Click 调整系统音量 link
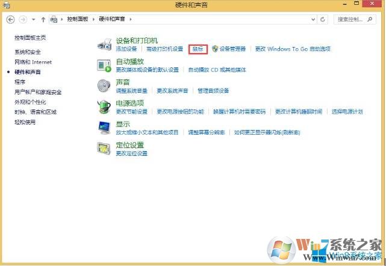Viewport: 386px width, 266px height. click(x=131, y=90)
